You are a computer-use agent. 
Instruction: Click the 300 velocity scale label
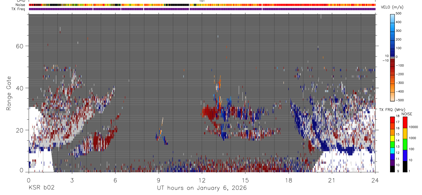[399, 31]
